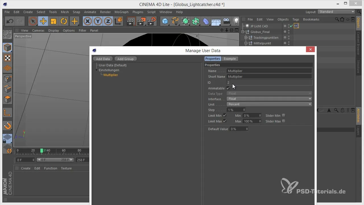Add a camera object
The width and height of the screenshot is (364, 205).
tap(226, 21)
